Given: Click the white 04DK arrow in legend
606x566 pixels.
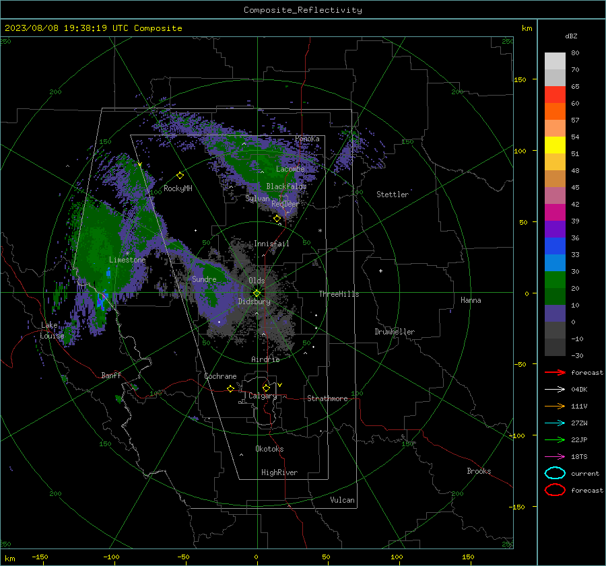Looking at the screenshot, I should click(x=555, y=390).
